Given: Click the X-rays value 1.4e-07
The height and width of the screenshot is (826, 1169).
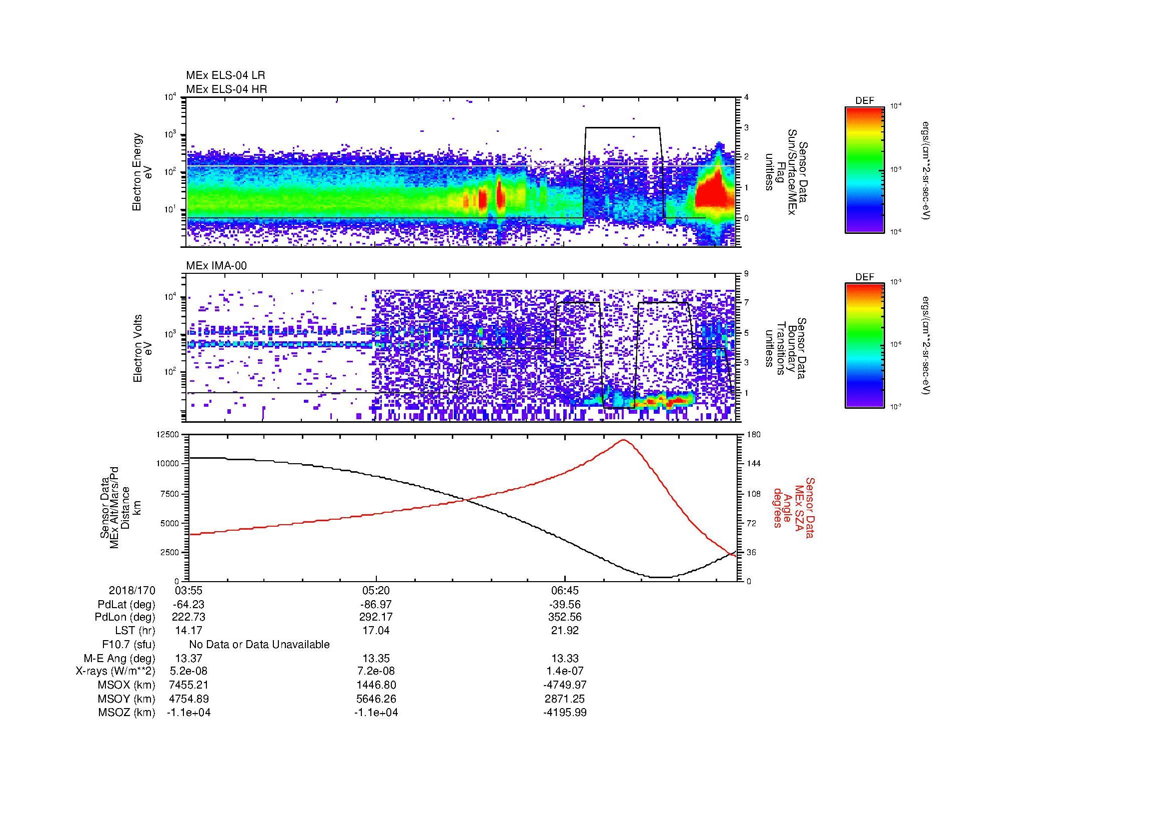Looking at the screenshot, I should pyautogui.click(x=565, y=672).
